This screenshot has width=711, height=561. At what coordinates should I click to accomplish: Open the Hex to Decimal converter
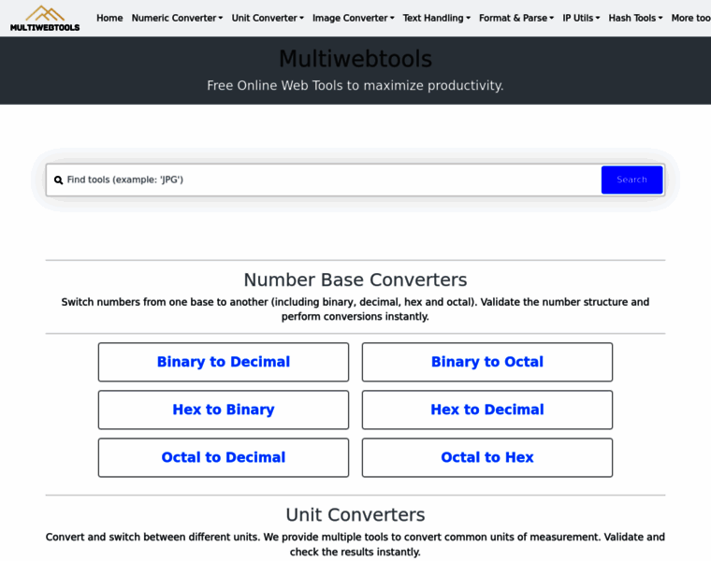coord(487,410)
